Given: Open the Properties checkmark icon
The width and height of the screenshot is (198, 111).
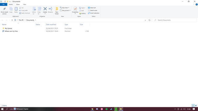Looking at the screenshot, I should click(75, 9).
